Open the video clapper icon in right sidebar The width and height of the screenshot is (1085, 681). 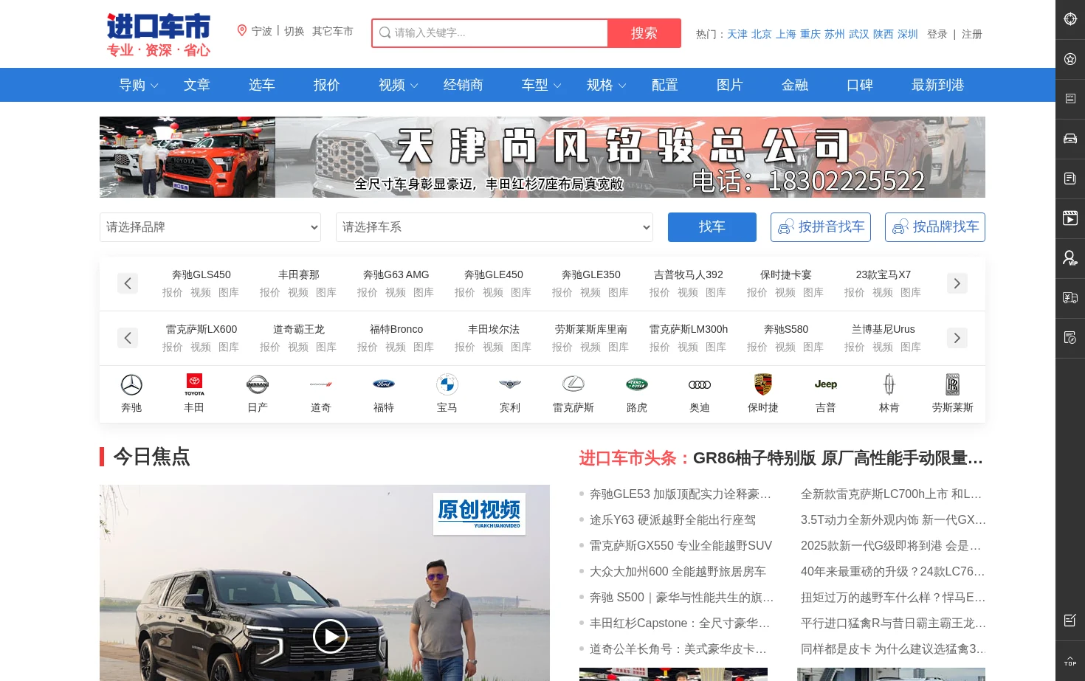click(x=1070, y=218)
